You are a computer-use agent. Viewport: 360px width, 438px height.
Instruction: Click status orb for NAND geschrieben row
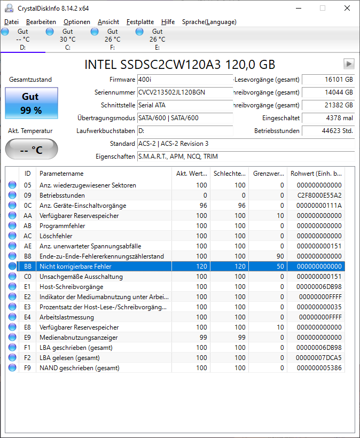coord(12,367)
